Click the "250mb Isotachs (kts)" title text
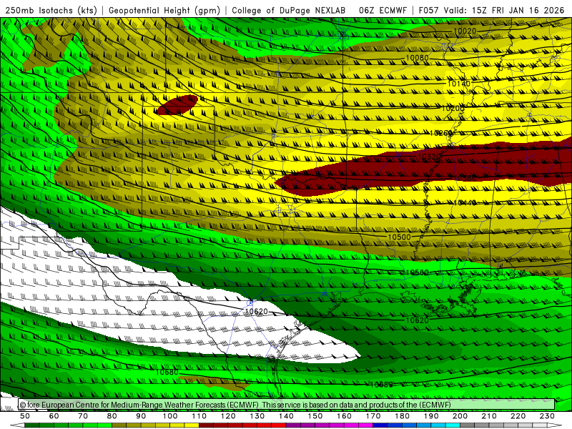The width and height of the screenshot is (572, 429). pos(51,10)
